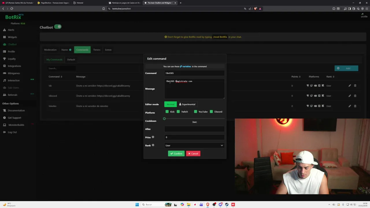Click Log Out in the sidebar
370x208 pixels.
click(10, 132)
